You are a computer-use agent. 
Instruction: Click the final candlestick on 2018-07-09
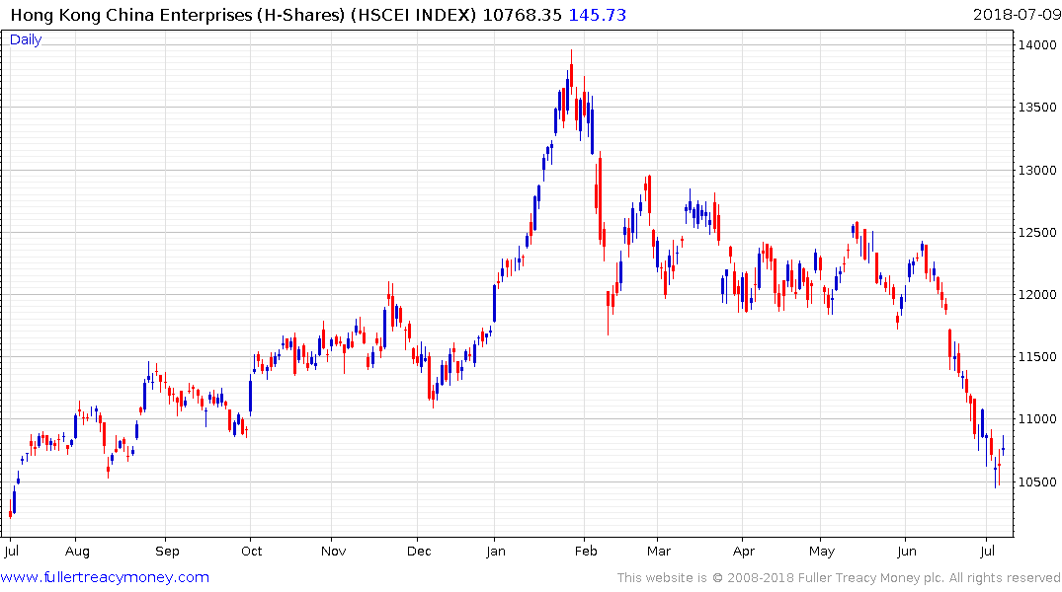[x=1003, y=446]
